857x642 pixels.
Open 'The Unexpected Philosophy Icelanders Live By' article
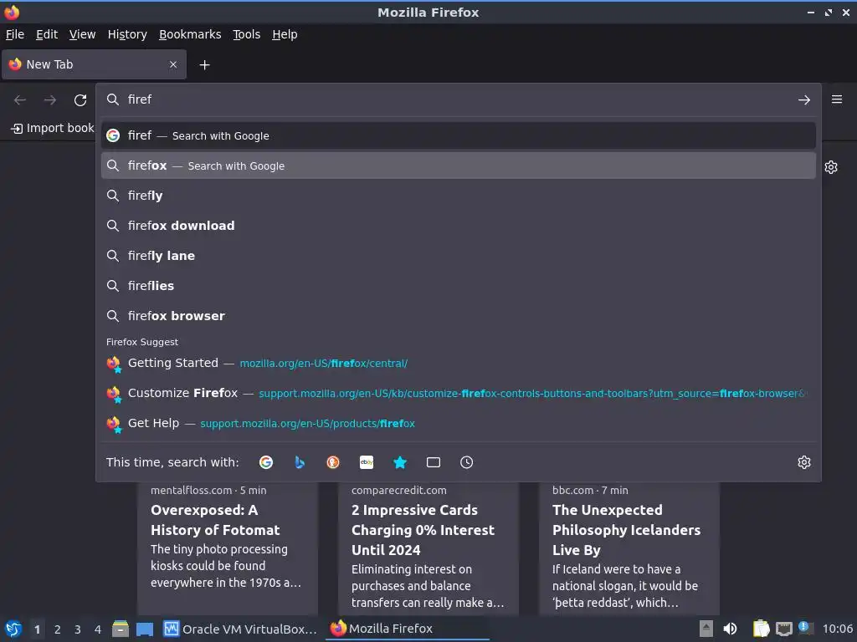(x=629, y=548)
